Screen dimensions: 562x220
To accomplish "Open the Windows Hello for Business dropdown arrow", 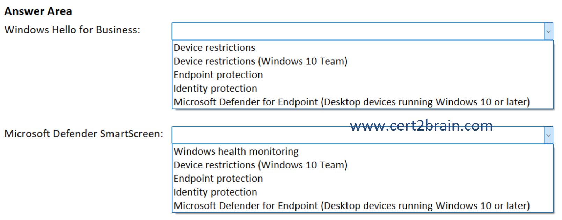I will [548, 32].
